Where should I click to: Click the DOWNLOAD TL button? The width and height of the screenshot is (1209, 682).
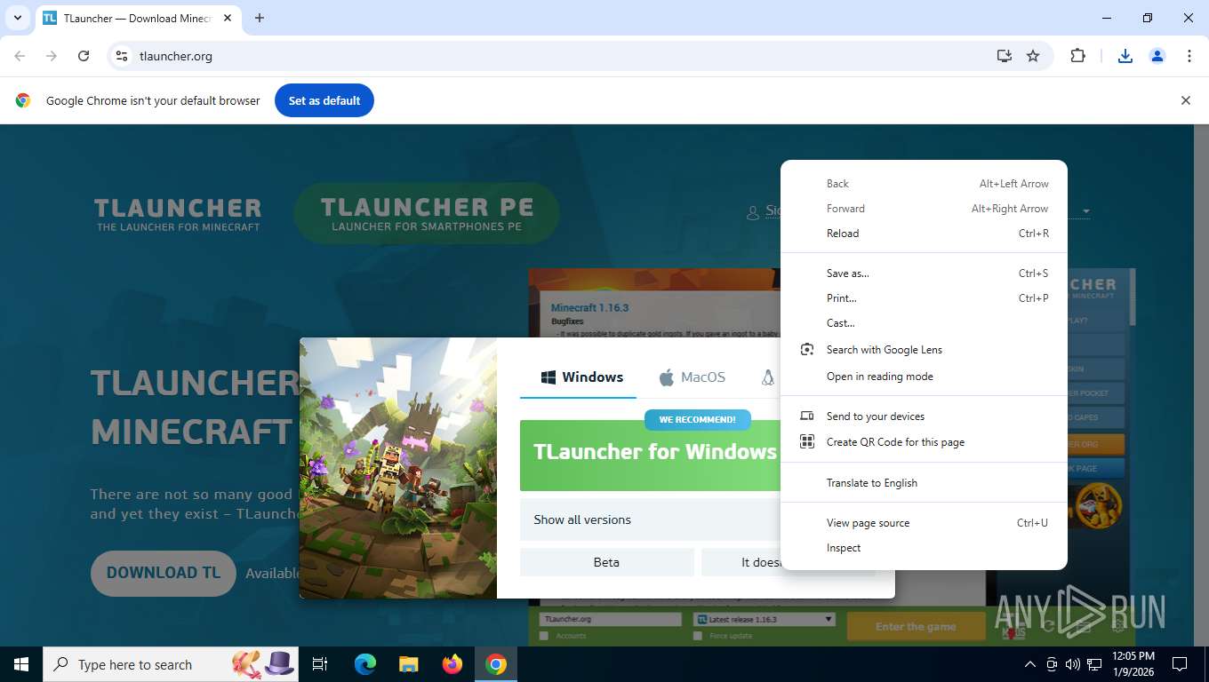pos(164,573)
